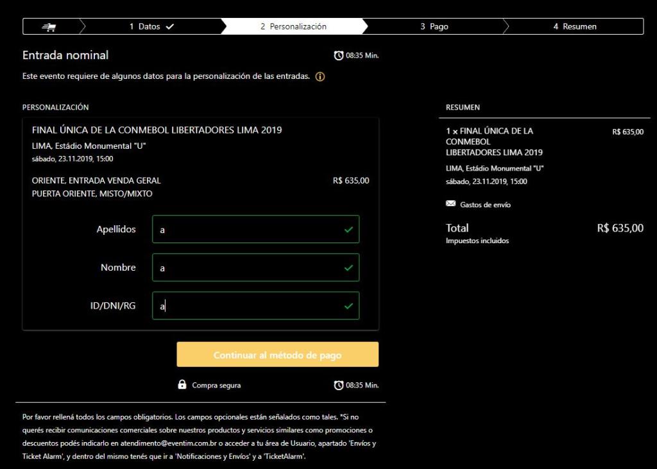
Task: Focus the Nombre input field
Action: point(255,268)
